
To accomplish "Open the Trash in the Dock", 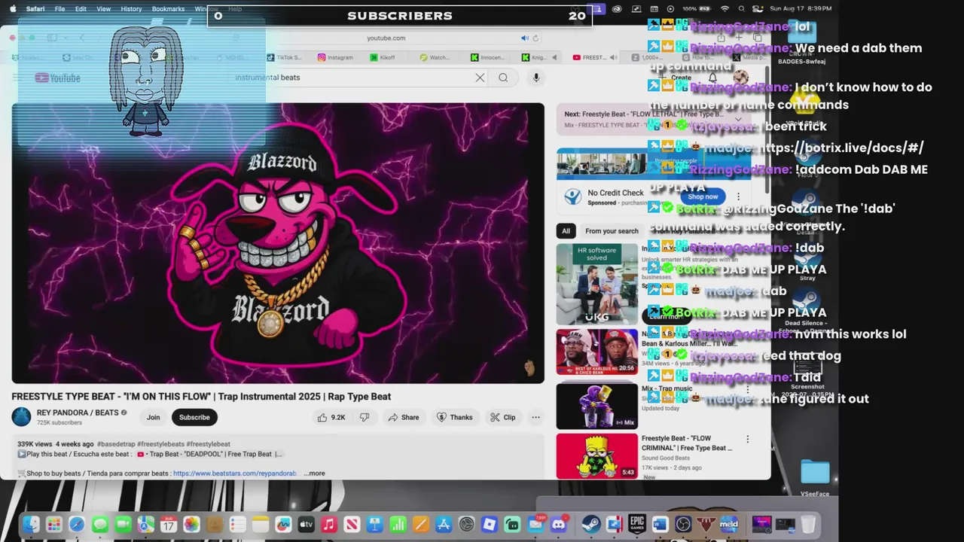I will [808, 525].
